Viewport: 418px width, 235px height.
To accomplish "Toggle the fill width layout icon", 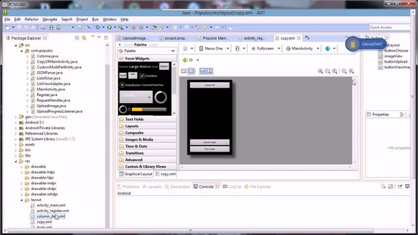I will (202, 71).
